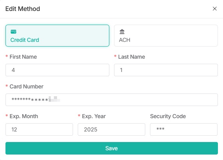The image size is (223, 160).
Task: Click the ACH text label
Action: pyautogui.click(x=125, y=40)
